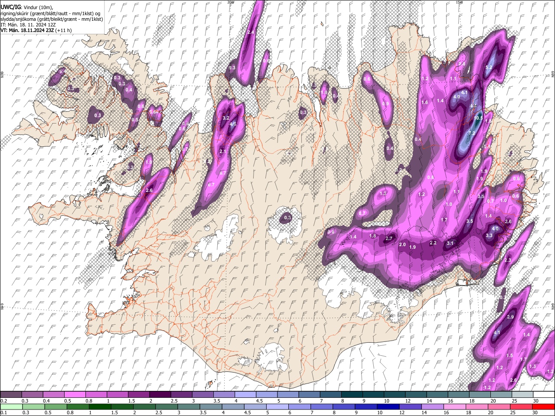Select the dark purple swatch between 2 and 2.5 on the upper scale

click(x=160, y=395)
